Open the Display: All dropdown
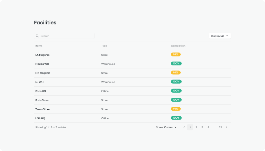Screen dimensions: 265x151 point(220,36)
